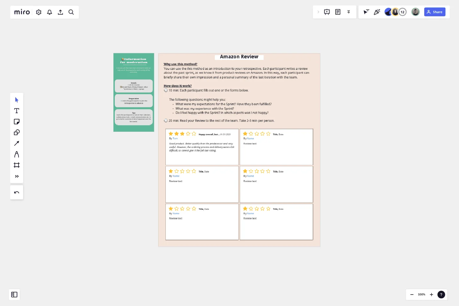Select the connection line arrow tool

(x=17, y=143)
